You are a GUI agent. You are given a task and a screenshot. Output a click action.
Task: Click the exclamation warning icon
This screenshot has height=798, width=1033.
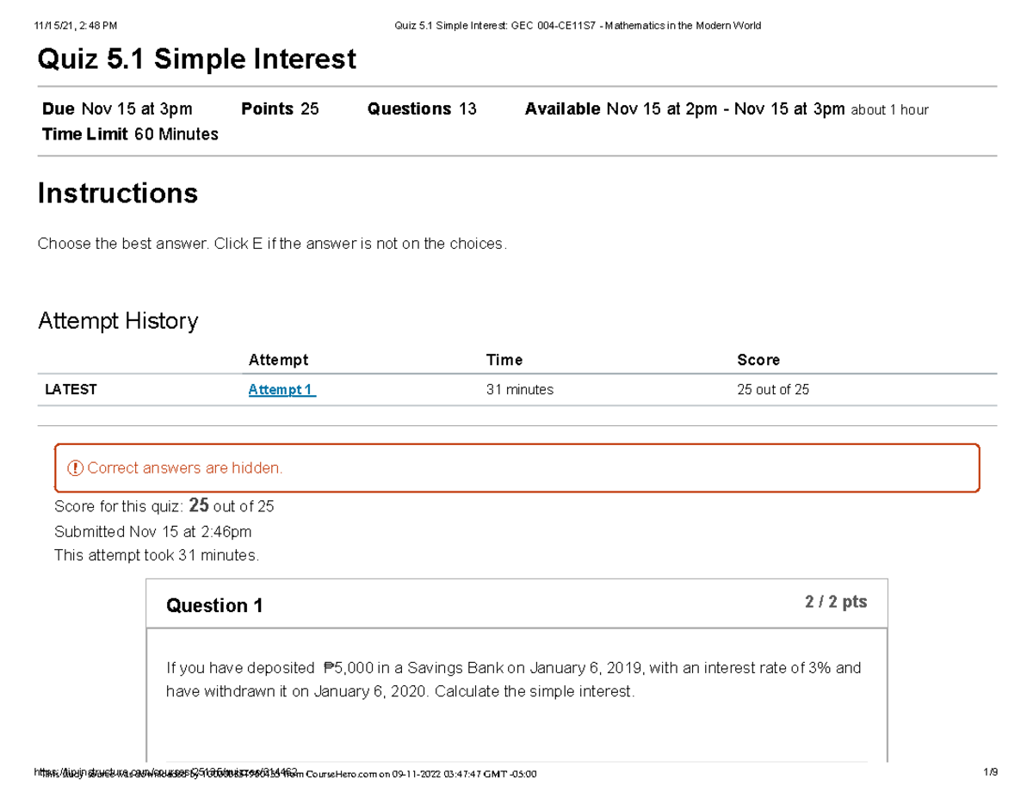click(x=76, y=467)
